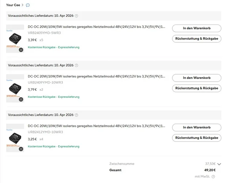Open VRB2405YMD-5WR3 product thumbnail
226x183 pixels.
[15, 38]
